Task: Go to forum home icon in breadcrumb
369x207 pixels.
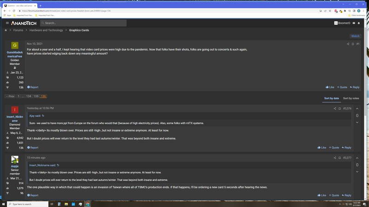Action: point(6,30)
